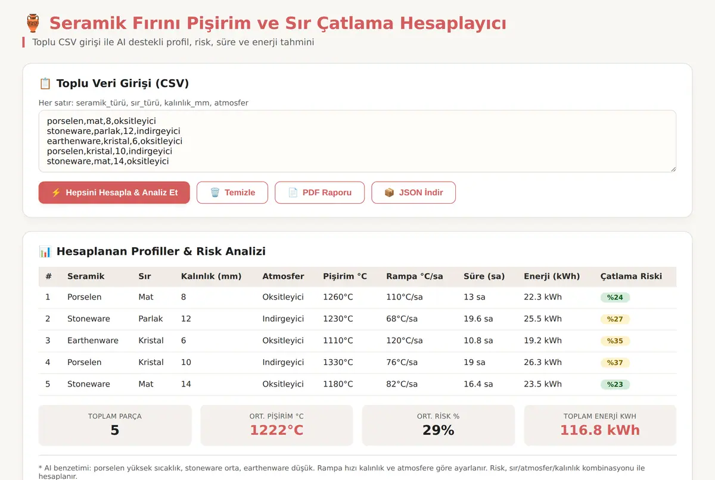Click the 116.8 kWh total energy value
The width and height of the screenshot is (715, 480).
pos(600,430)
